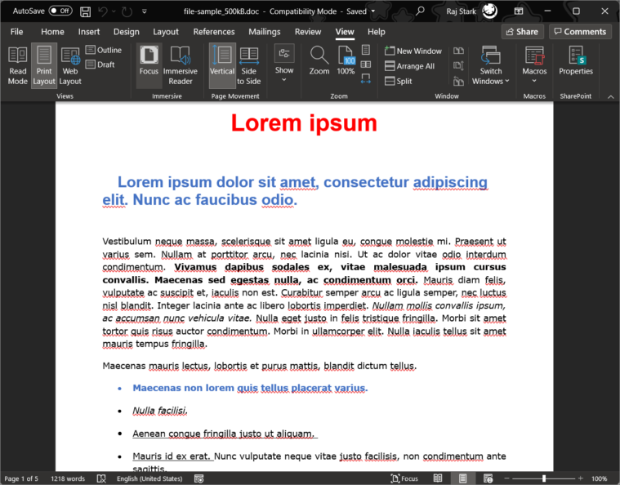Open Ribbon Display Options

pos(519,11)
